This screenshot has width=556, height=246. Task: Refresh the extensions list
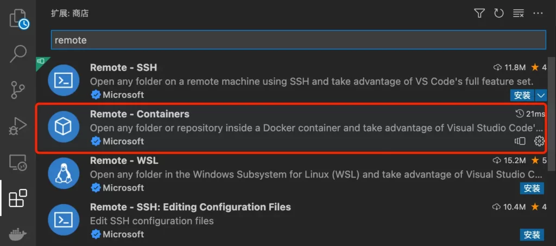(x=498, y=14)
